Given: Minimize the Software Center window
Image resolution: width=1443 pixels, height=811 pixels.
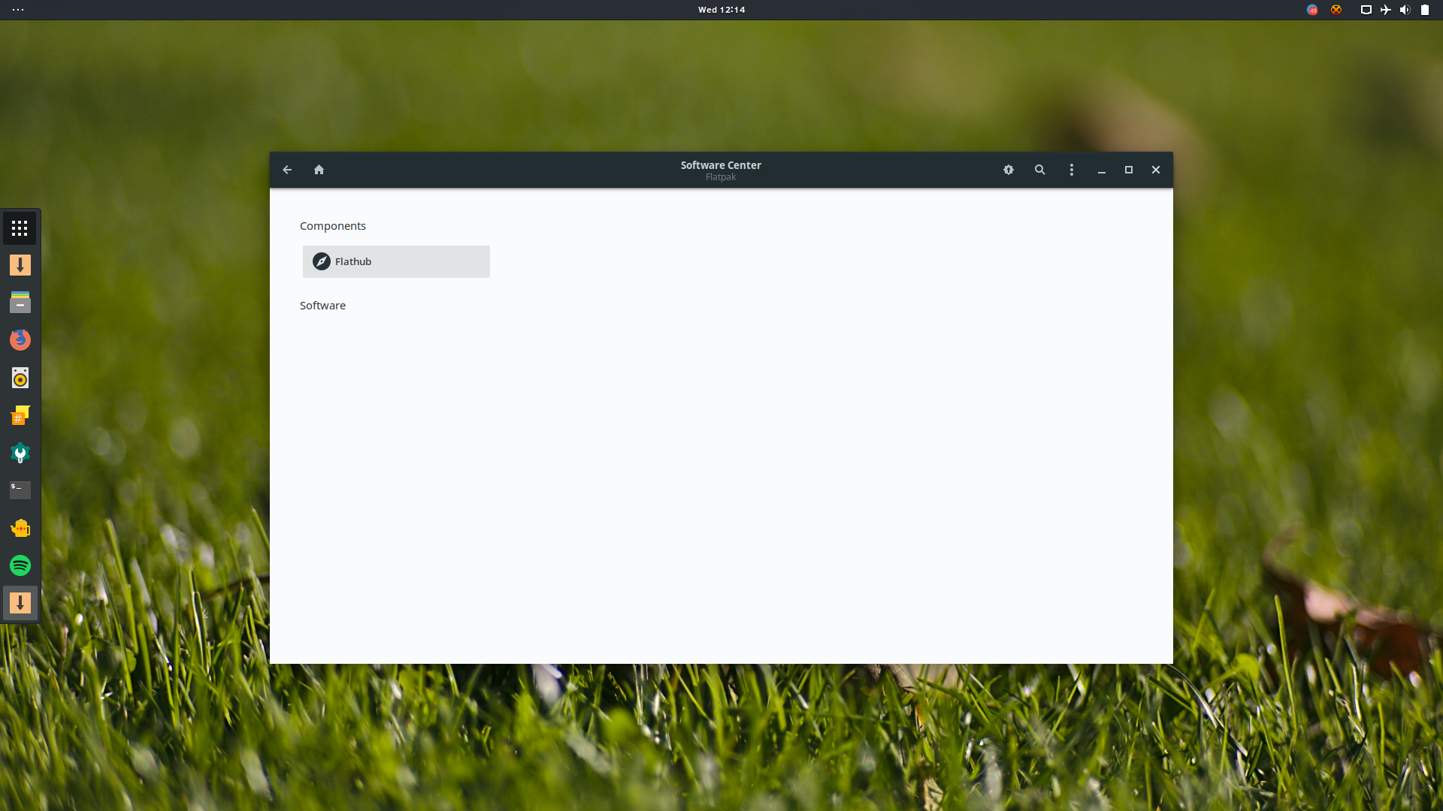Looking at the screenshot, I should pyautogui.click(x=1102, y=170).
